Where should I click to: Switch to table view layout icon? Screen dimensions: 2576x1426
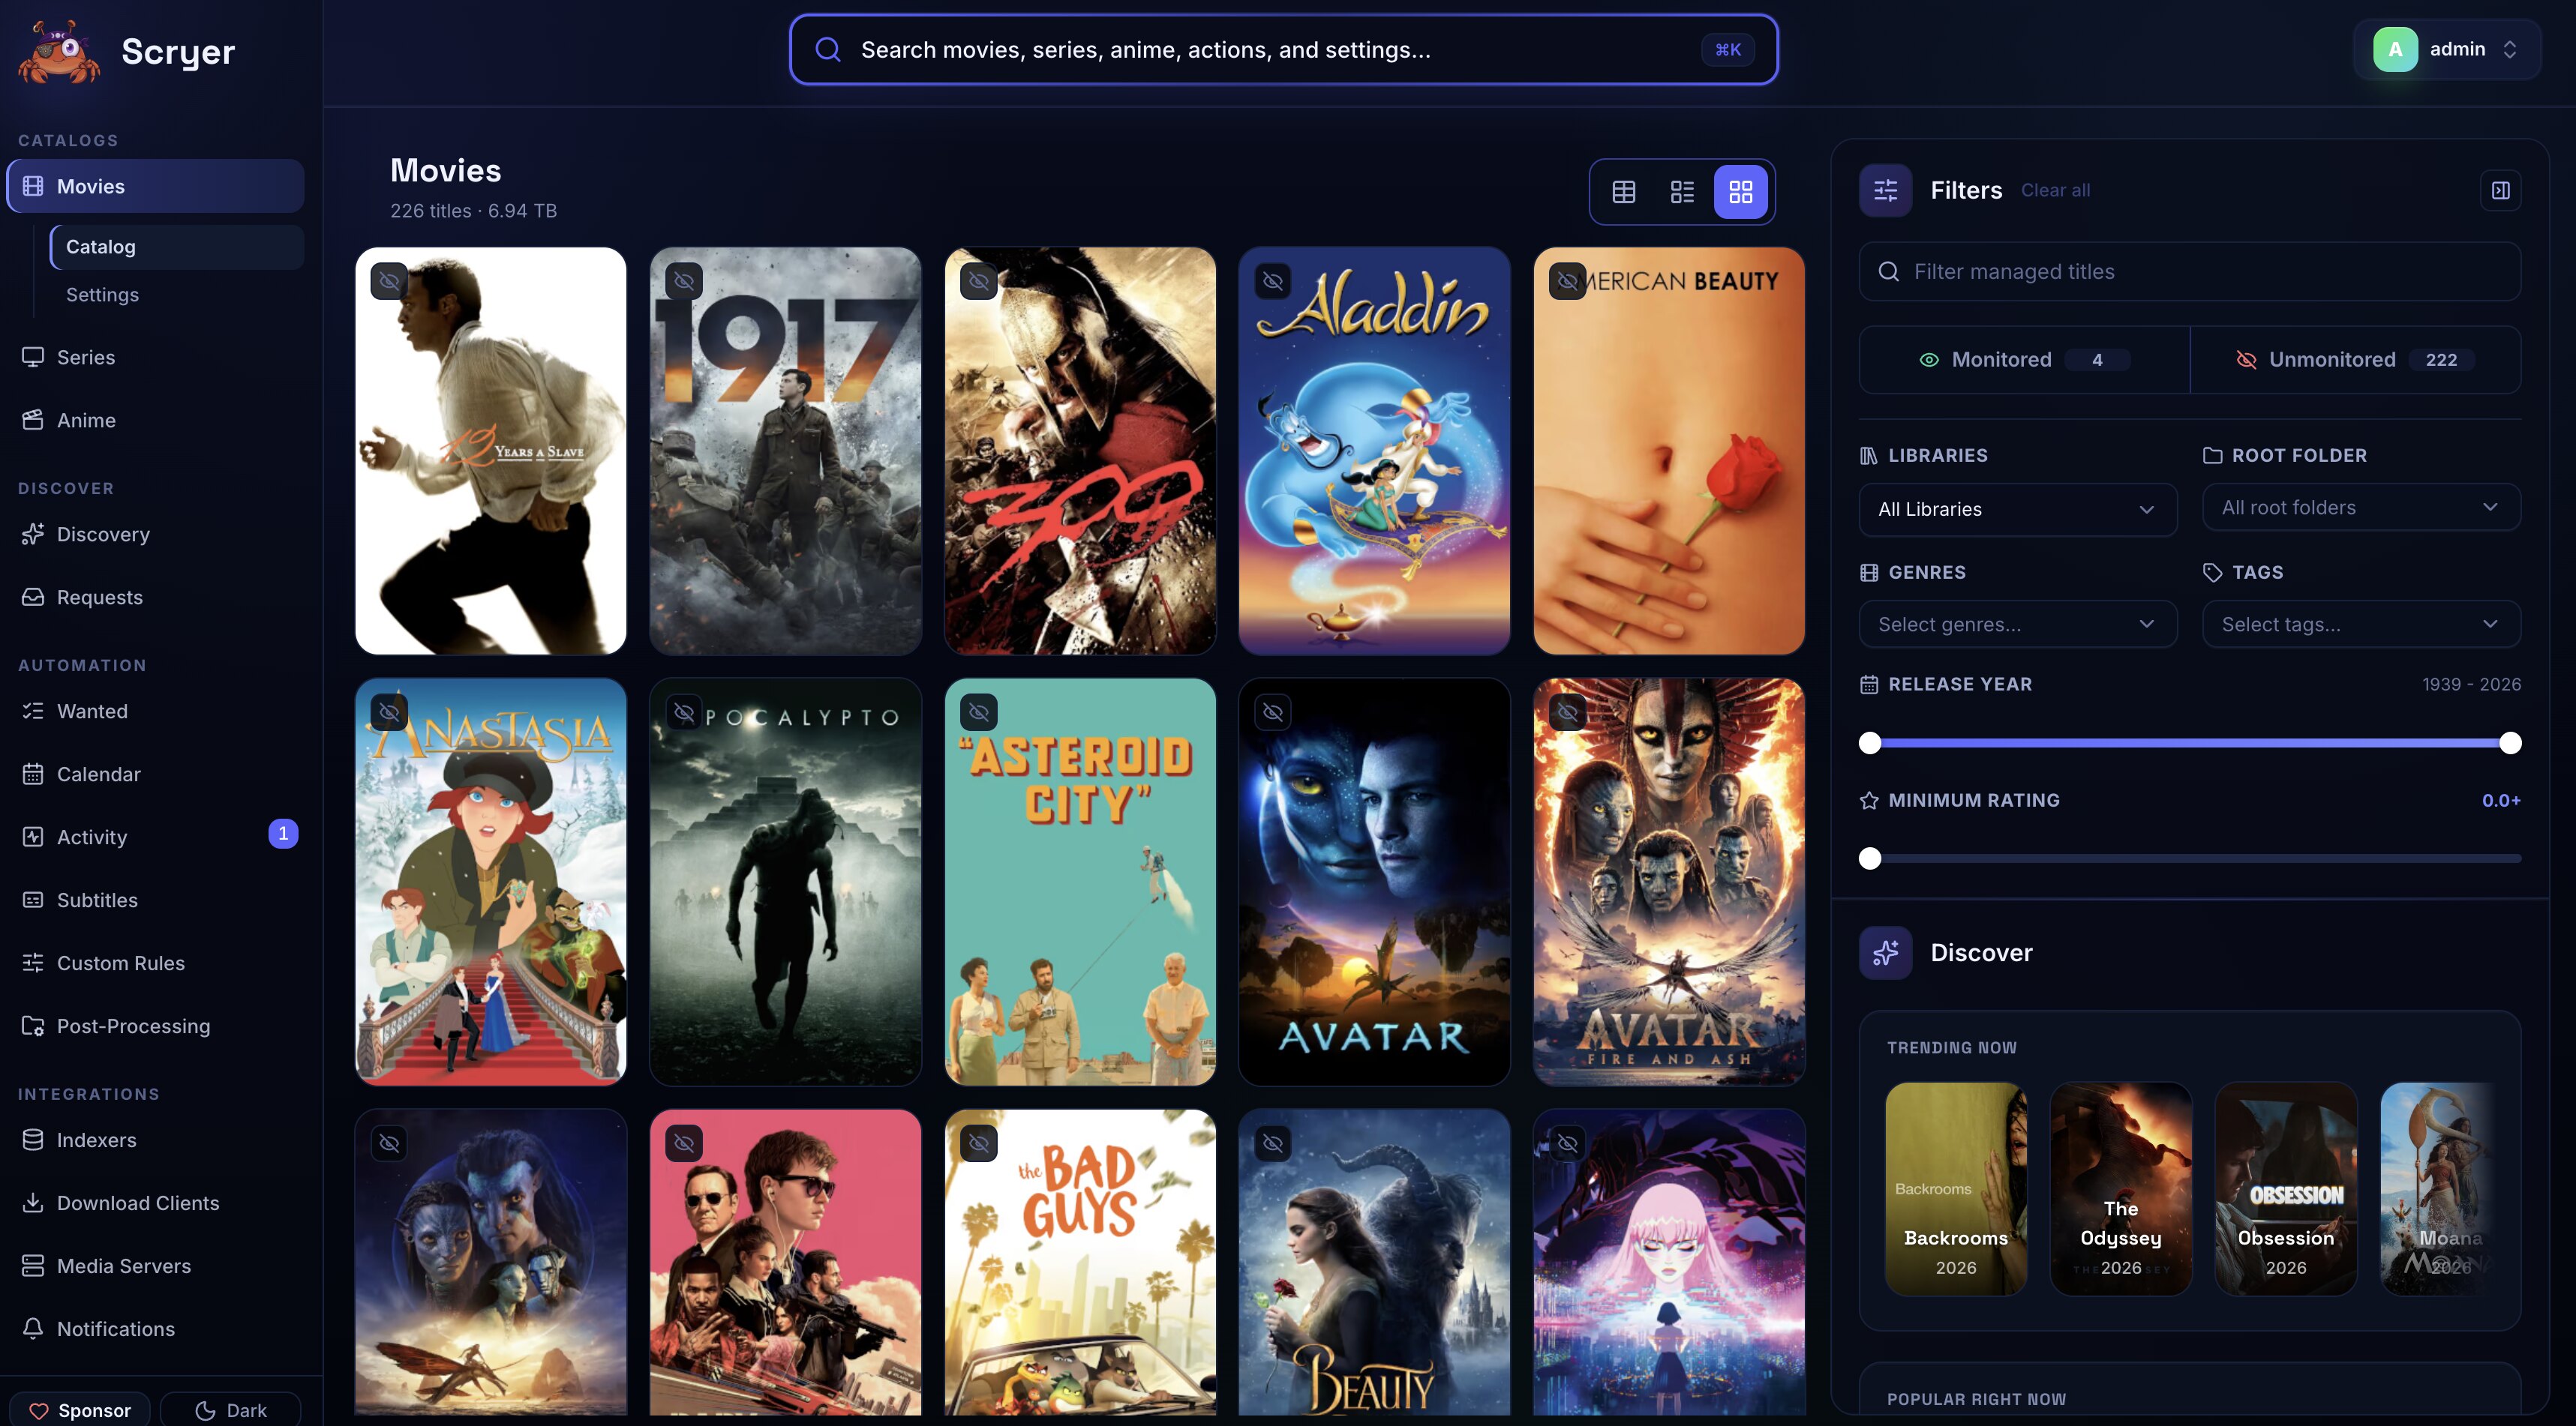coord(1624,191)
